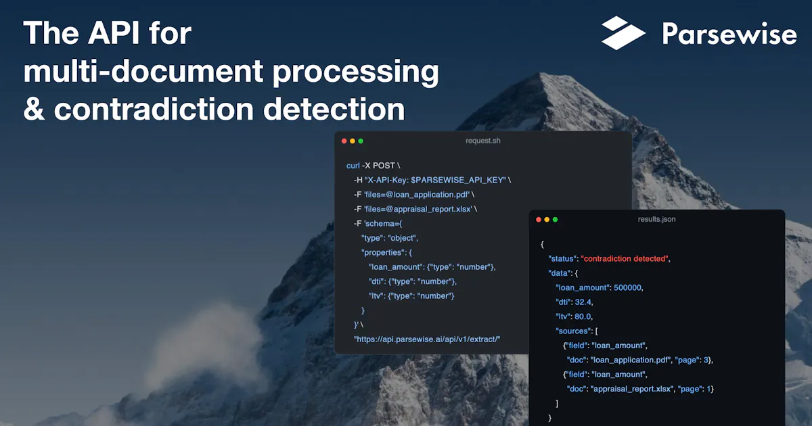Click the "type": "object" line

pos(390,238)
